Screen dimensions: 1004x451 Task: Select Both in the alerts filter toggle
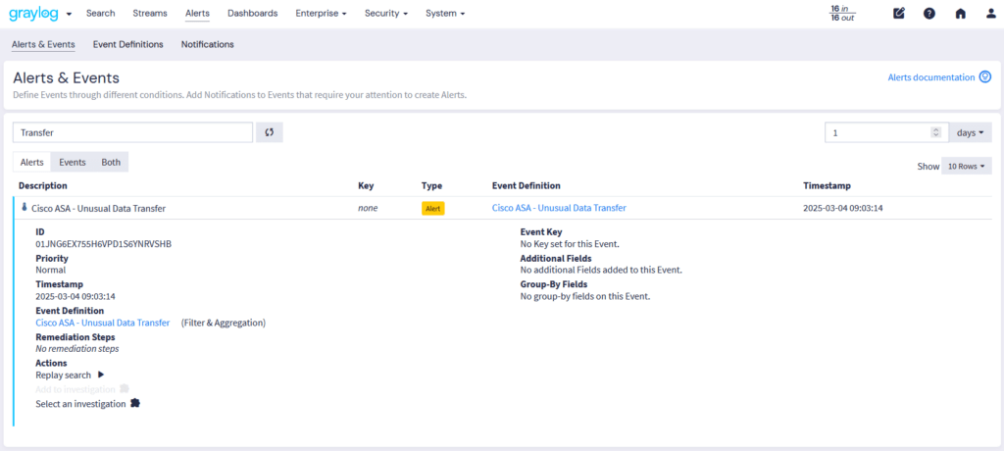(111, 162)
